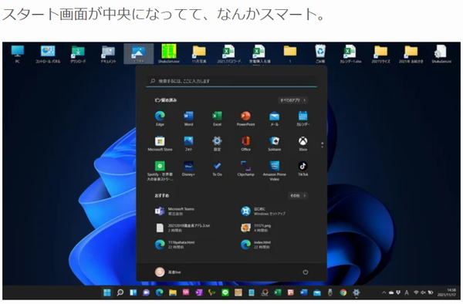Open Control Panel desktop shortcut

pyautogui.click(x=48, y=54)
